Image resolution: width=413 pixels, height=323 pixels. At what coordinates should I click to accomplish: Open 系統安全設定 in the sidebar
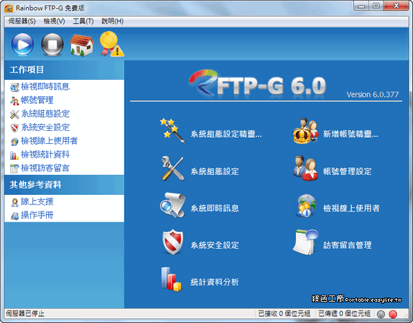45,127
